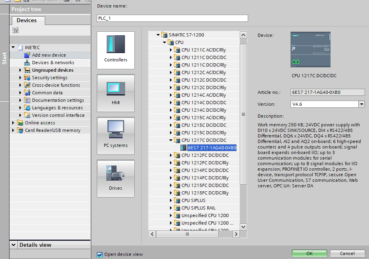Viewport: 369px width, 259px height.
Task: Click the horizontal scroll right arrow
Action: click(x=236, y=234)
